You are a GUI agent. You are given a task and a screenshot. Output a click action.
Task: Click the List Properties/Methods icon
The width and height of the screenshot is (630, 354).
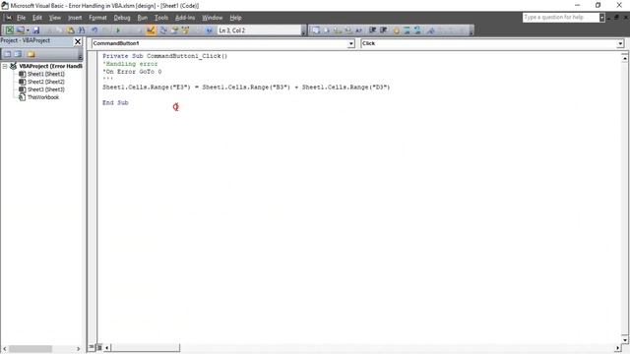(x=316, y=30)
